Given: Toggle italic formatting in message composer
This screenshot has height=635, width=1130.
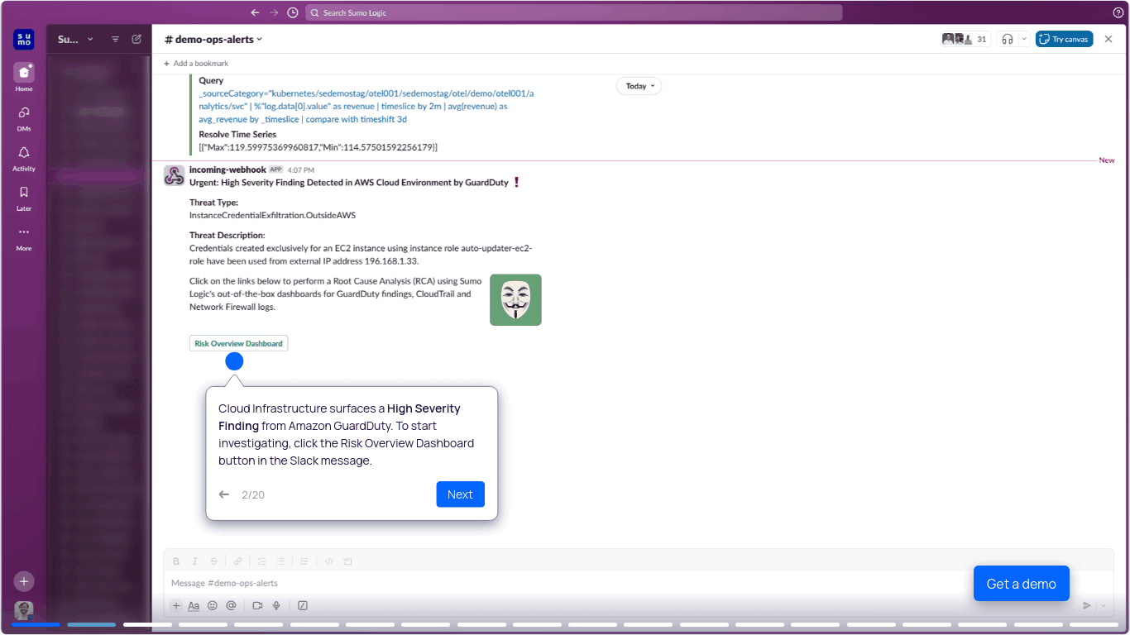Looking at the screenshot, I should click(x=195, y=561).
